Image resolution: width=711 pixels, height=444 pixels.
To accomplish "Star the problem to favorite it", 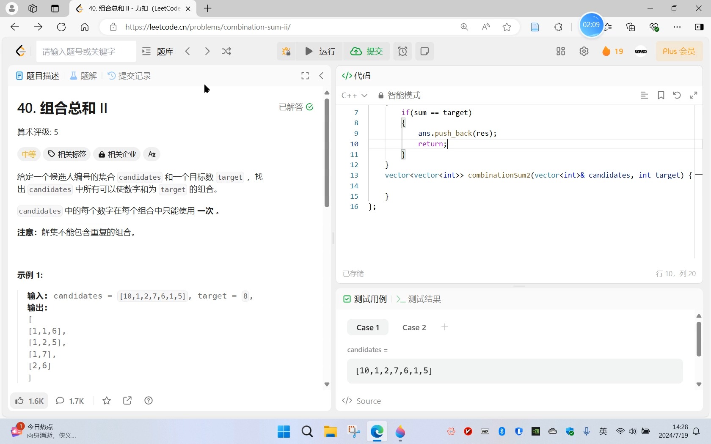I will (106, 400).
